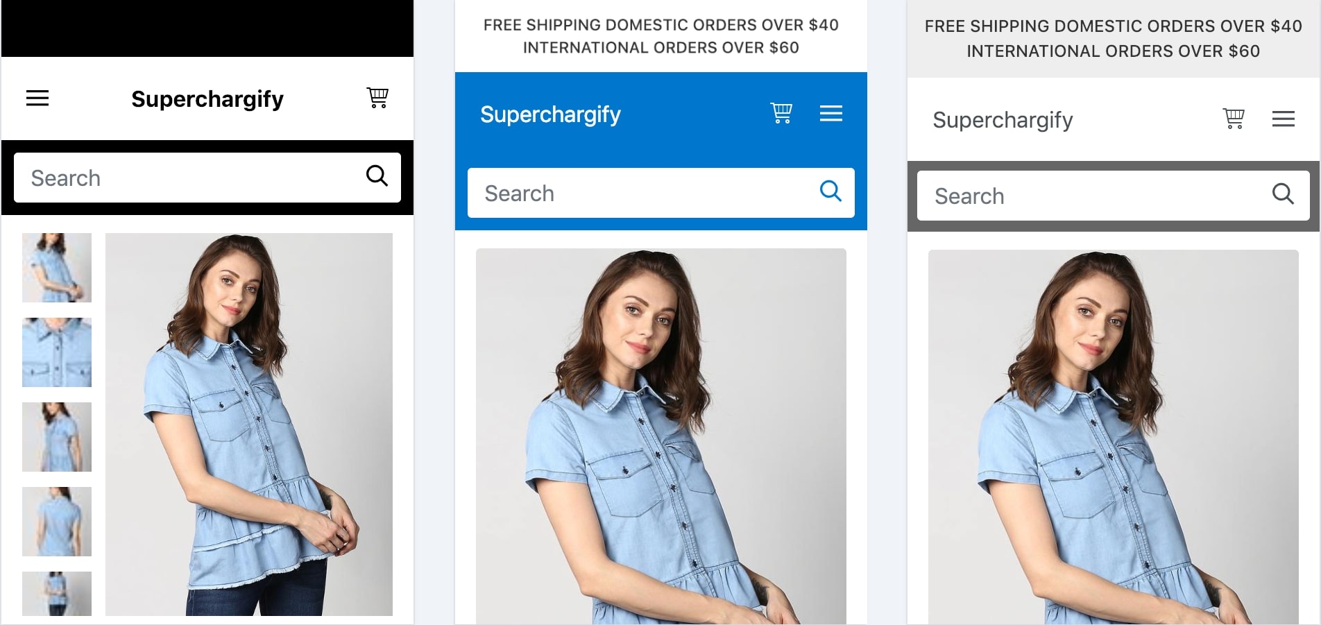Click the white Superchargify logo on blue
Viewport: 1321px width, 625px height.
pos(550,114)
